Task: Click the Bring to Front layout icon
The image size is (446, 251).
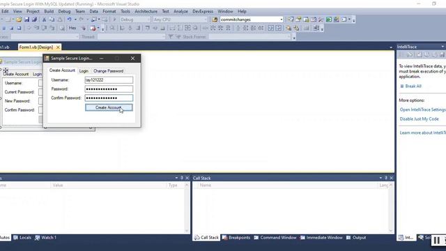Action: pos(289,28)
